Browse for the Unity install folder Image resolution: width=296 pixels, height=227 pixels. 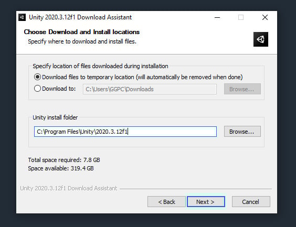coord(242,132)
